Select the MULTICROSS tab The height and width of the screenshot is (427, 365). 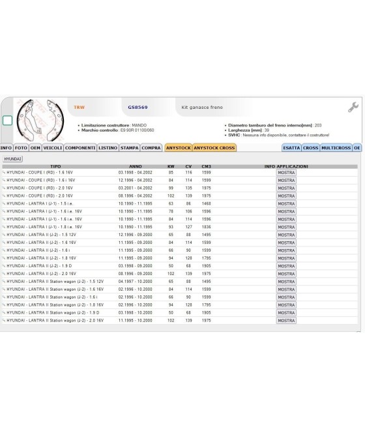[x=336, y=148]
